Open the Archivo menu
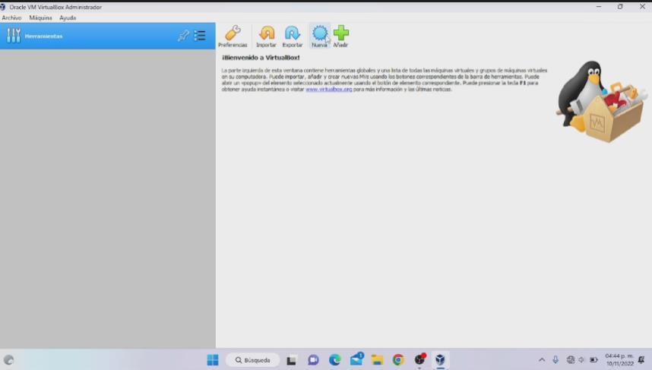 (11, 18)
